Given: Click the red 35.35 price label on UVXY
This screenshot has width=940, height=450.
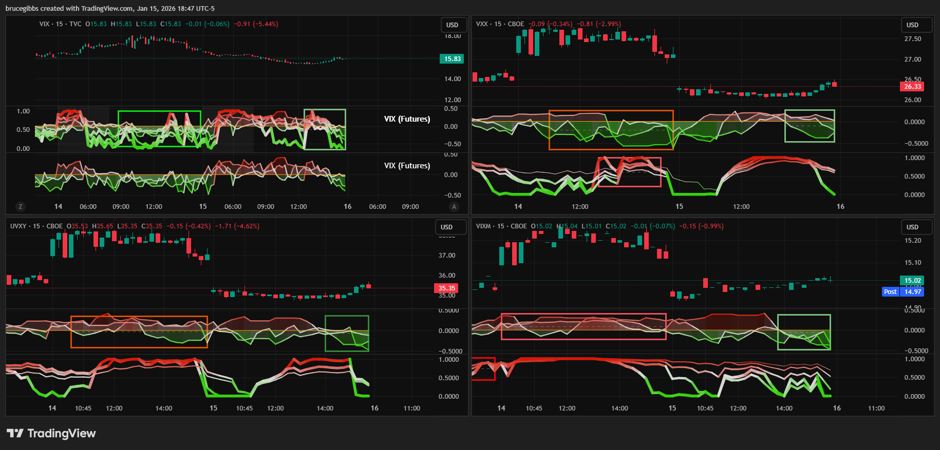Looking at the screenshot, I should pyautogui.click(x=446, y=288).
